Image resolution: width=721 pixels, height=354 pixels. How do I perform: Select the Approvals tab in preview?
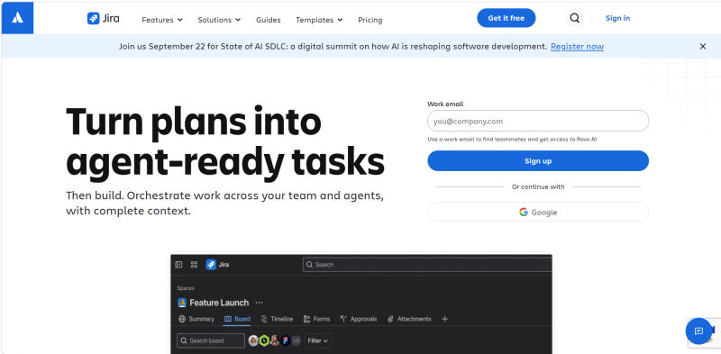pyautogui.click(x=359, y=319)
